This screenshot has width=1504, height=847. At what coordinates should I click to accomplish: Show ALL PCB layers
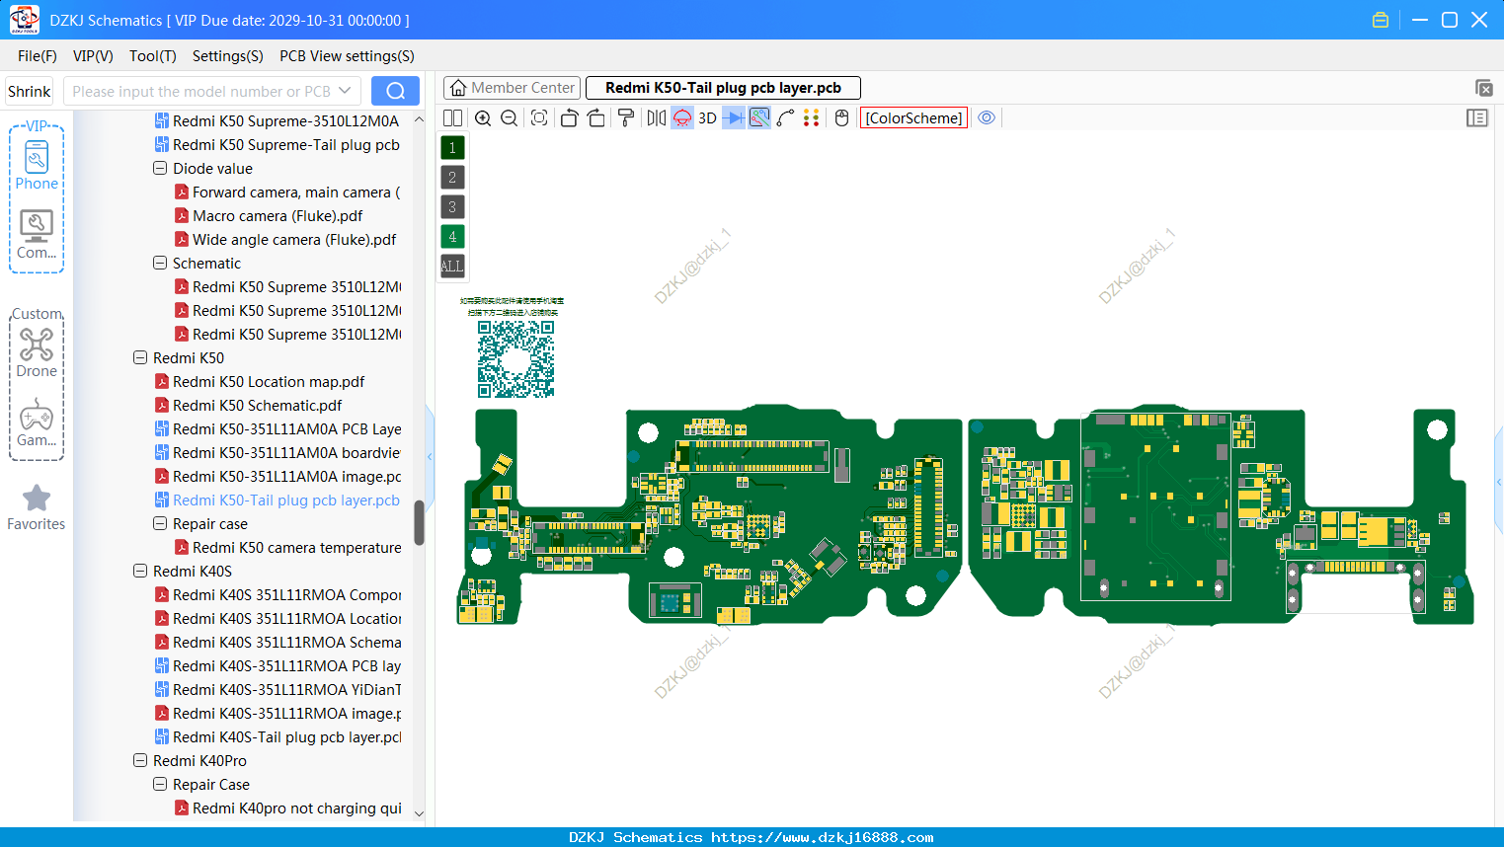(452, 266)
